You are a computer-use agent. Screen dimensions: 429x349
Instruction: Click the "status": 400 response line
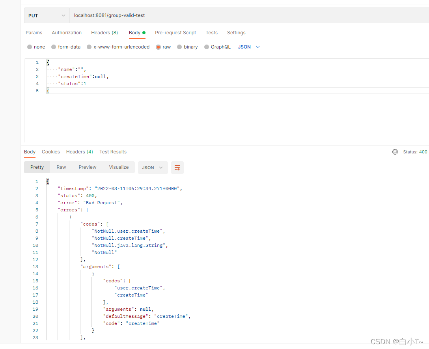(77, 196)
